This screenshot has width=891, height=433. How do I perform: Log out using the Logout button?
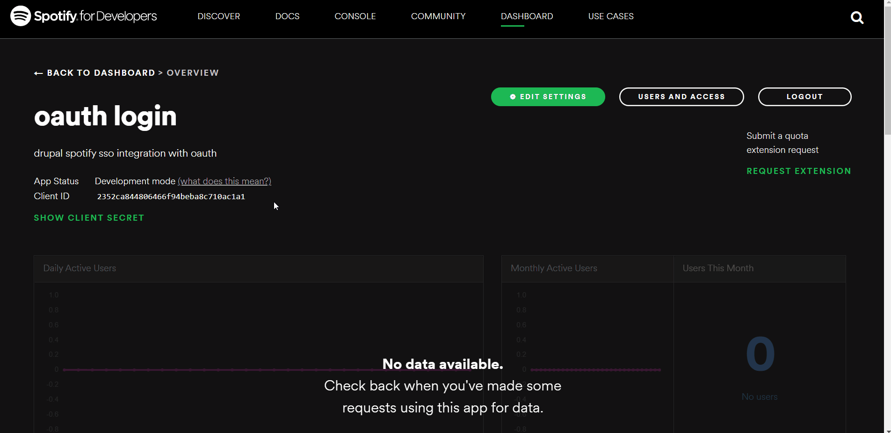coord(804,97)
